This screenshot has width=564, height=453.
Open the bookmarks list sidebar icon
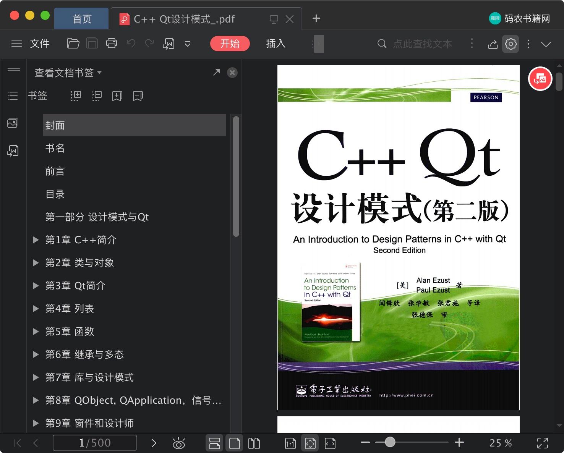click(13, 95)
